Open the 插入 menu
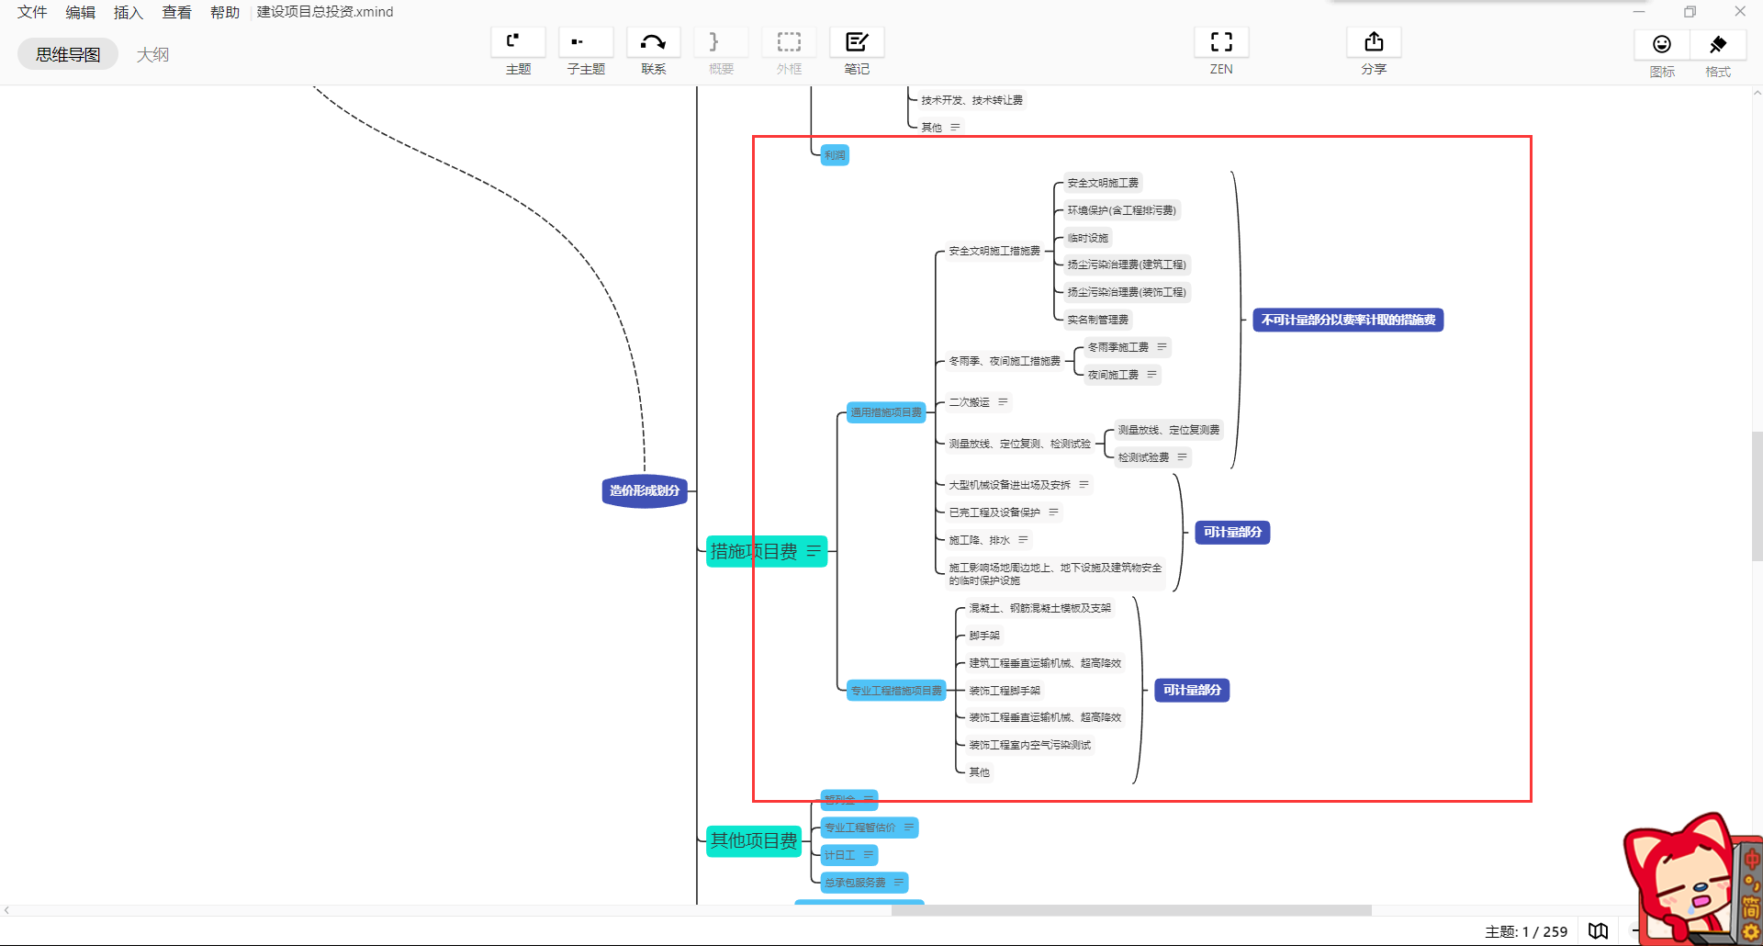 click(x=129, y=12)
